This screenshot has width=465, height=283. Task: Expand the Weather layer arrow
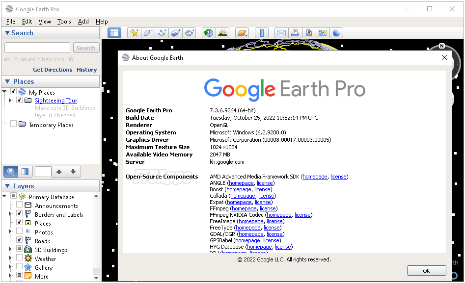click(10, 258)
